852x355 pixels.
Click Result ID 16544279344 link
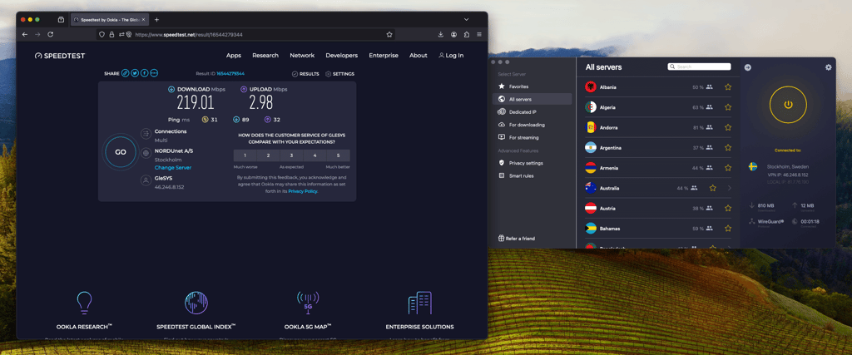tap(230, 74)
